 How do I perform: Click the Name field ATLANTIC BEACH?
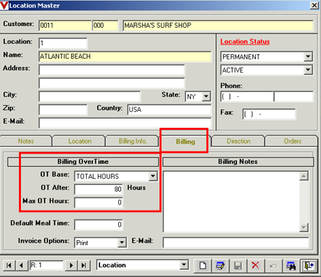click(125, 57)
